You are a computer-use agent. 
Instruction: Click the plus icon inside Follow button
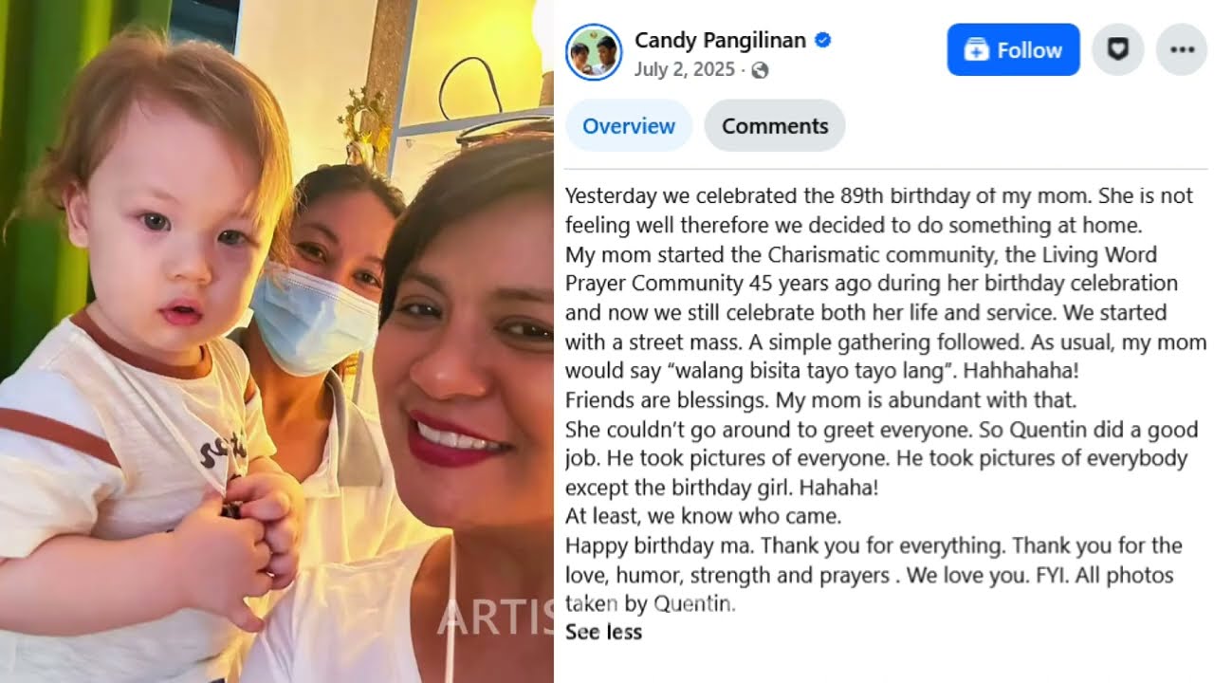pos(976,50)
